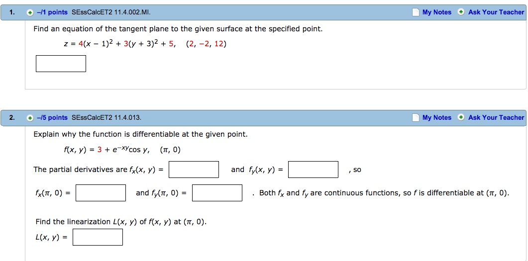Click the My Notes page icon in question 2

(416, 117)
